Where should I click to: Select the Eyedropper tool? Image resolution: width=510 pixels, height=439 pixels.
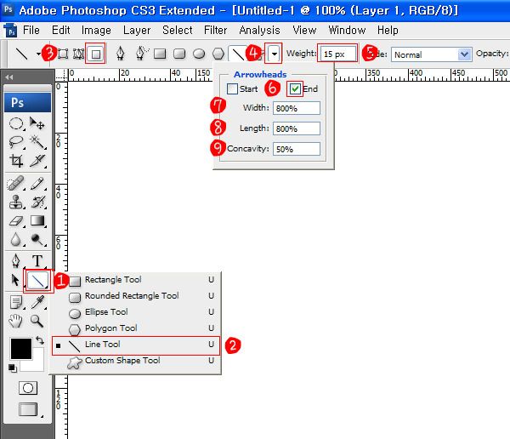[37, 302]
